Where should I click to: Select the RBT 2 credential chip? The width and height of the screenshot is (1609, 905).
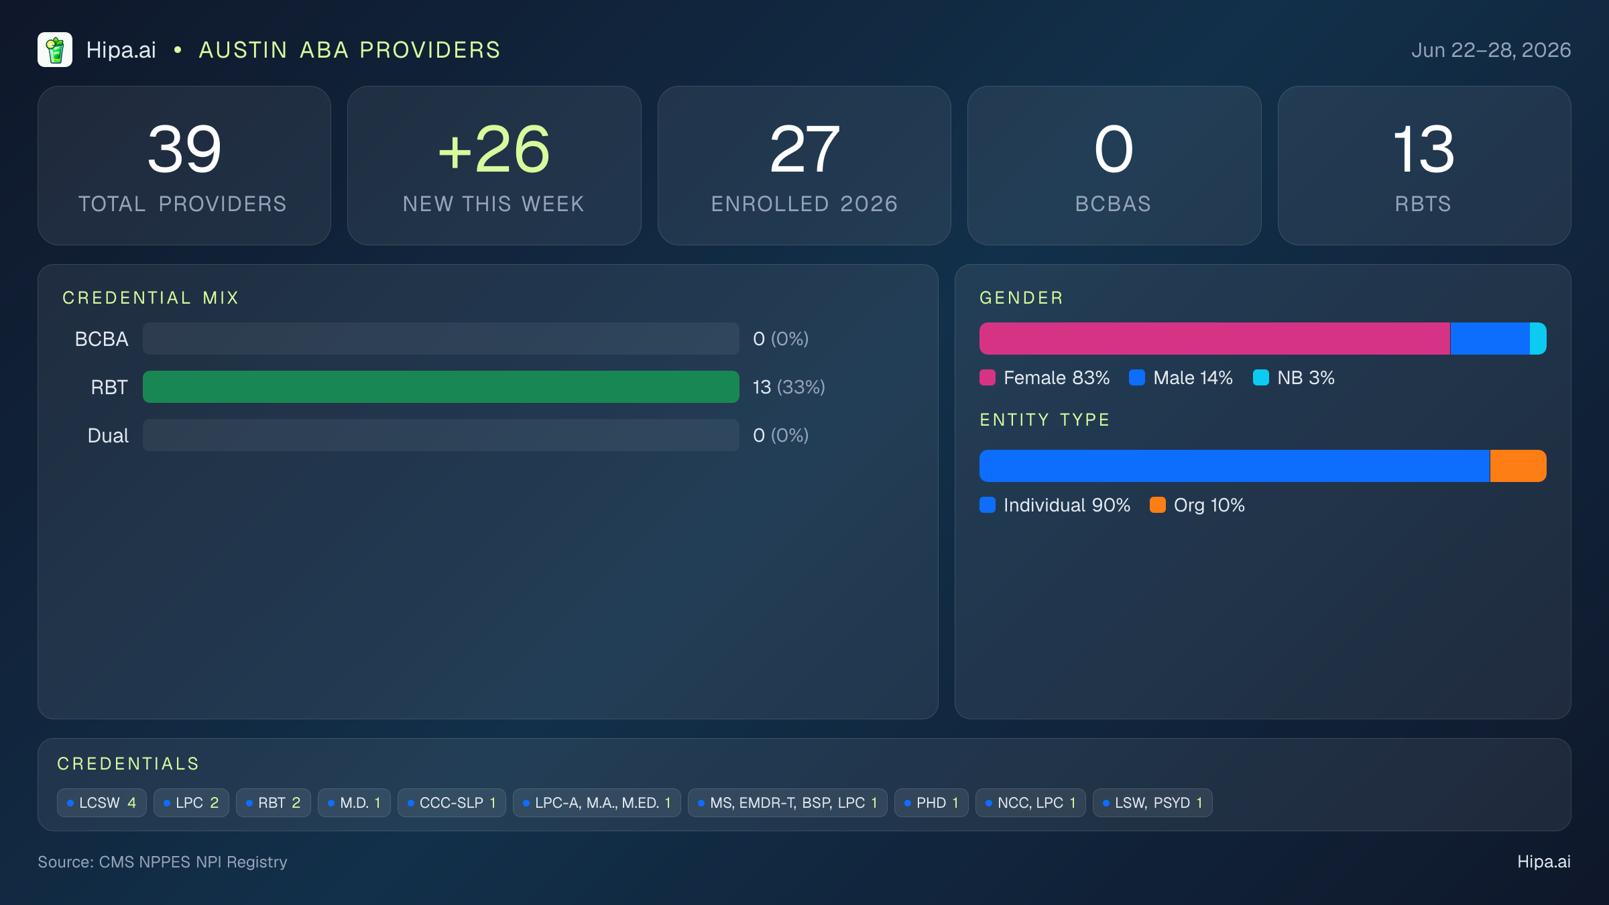(x=274, y=802)
